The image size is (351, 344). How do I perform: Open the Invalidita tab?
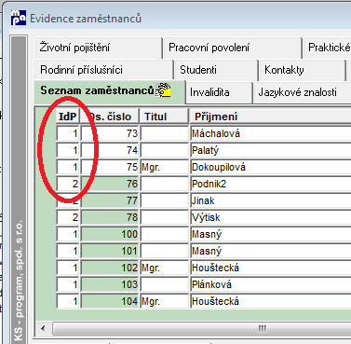pyautogui.click(x=219, y=92)
